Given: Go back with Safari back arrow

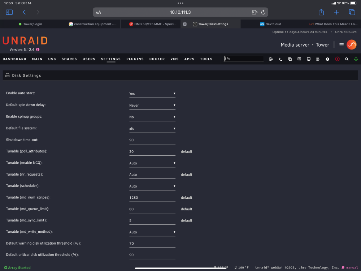Looking at the screenshot, I should pyautogui.click(x=24, y=12).
